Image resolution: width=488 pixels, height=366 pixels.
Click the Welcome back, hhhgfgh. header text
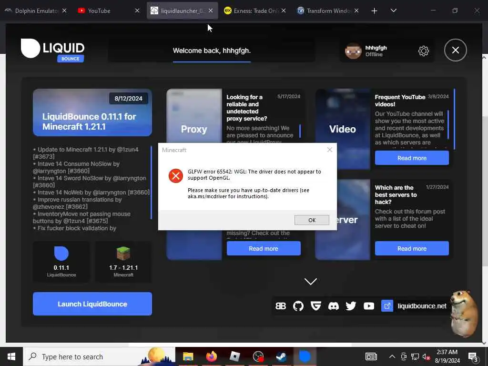click(212, 51)
